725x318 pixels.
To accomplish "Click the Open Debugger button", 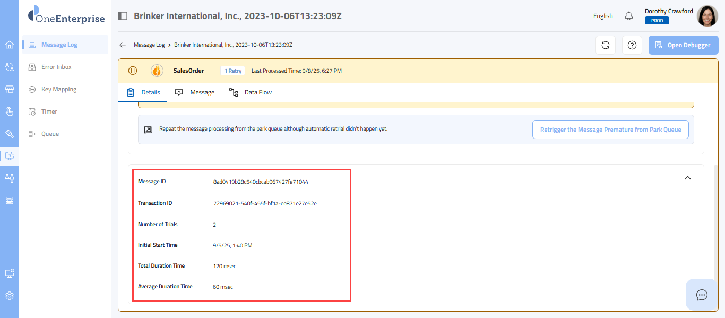I will point(683,45).
